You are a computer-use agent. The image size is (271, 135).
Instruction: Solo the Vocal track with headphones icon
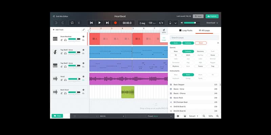click(65, 80)
